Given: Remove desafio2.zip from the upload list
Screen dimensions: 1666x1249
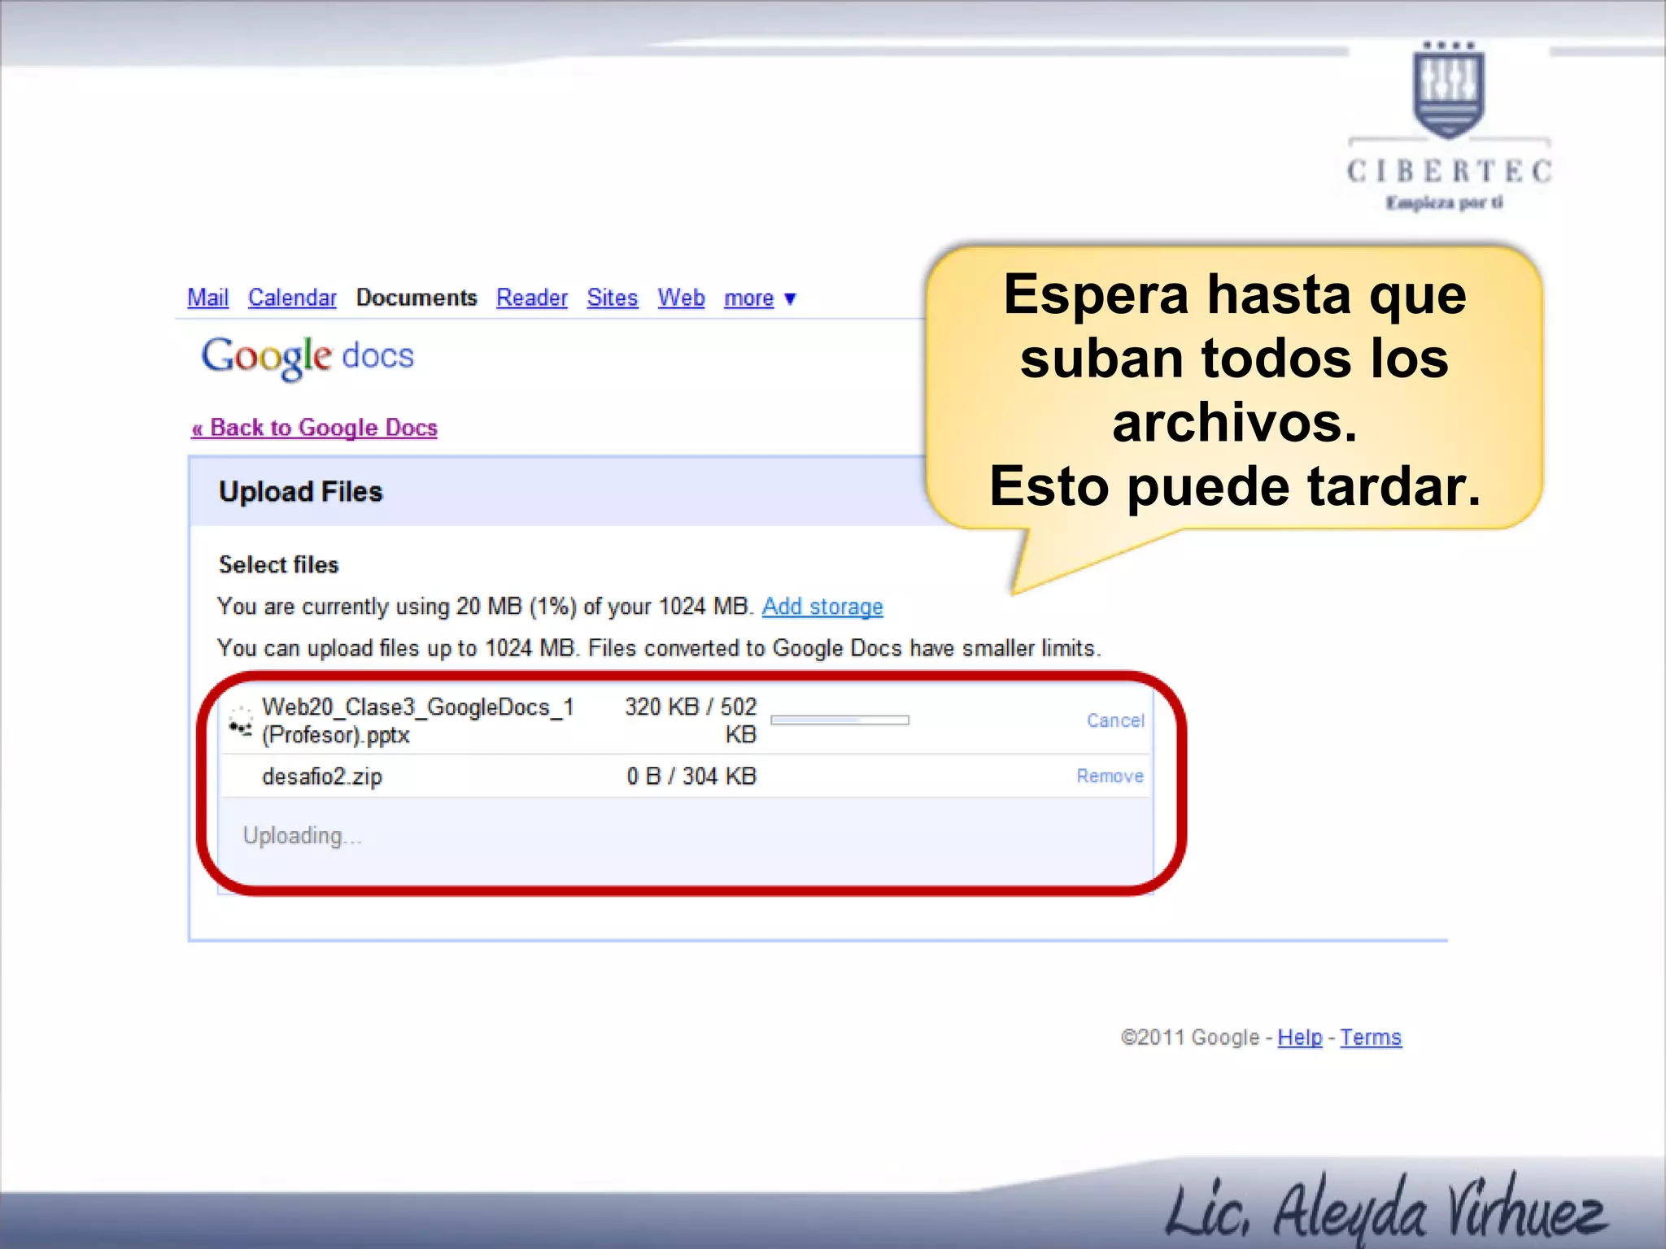Looking at the screenshot, I should click(1110, 776).
